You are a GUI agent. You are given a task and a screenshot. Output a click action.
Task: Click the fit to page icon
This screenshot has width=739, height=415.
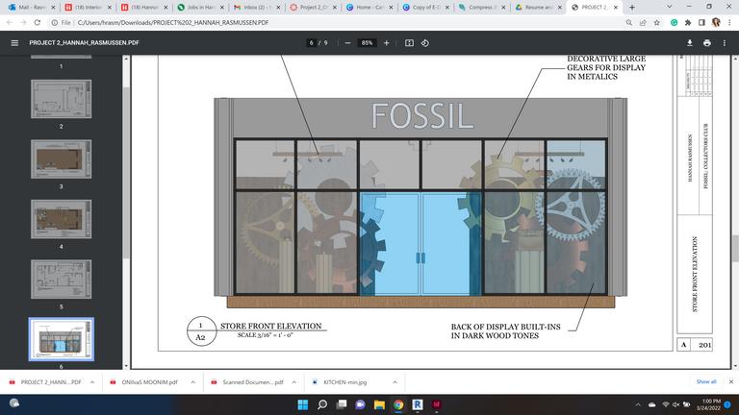click(x=409, y=43)
